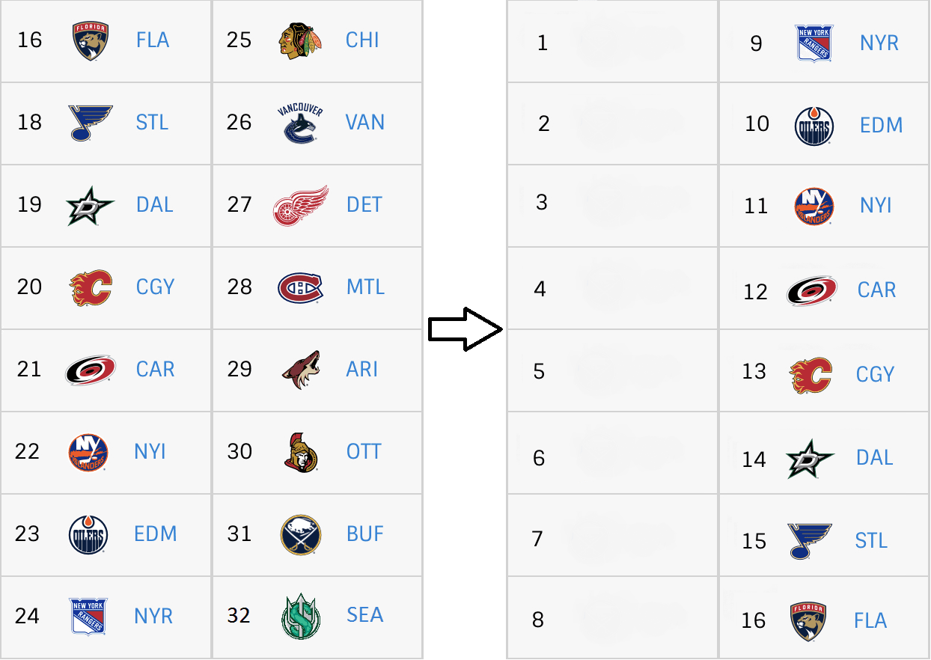Select the Oilers logo in row 23
Screen dimensions: 931x660
tap(88, 534)
